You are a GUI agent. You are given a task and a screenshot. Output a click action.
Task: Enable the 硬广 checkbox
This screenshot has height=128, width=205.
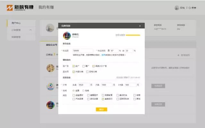coord(83,66)
